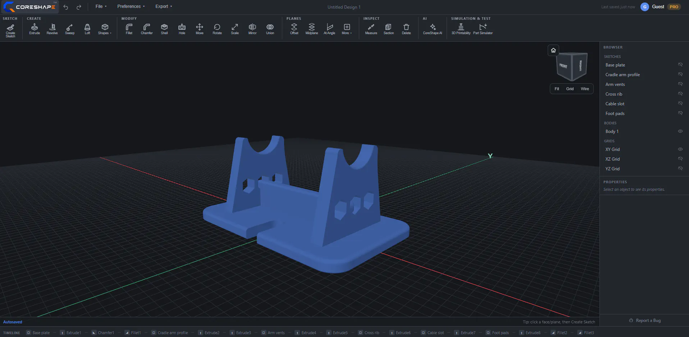Select the Chamfer tool

[147, 29]
